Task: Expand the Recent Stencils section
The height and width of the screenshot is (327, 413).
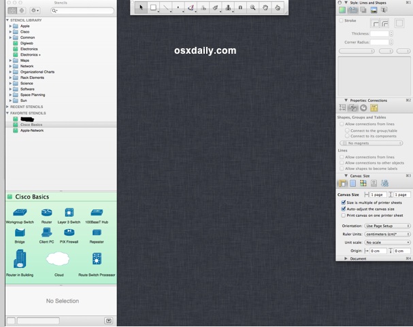Action: 7,107
